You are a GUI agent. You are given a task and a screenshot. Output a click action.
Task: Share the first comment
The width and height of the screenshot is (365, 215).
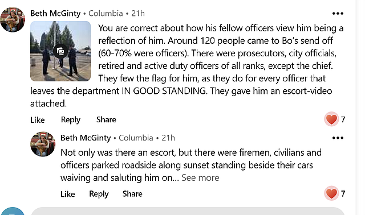pyautogui.click(x=106, y=119)
